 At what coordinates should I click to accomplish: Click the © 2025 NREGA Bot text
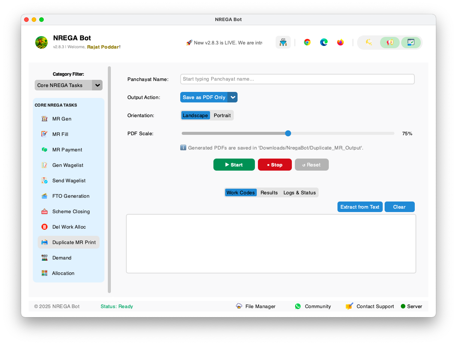coord(57,306)
